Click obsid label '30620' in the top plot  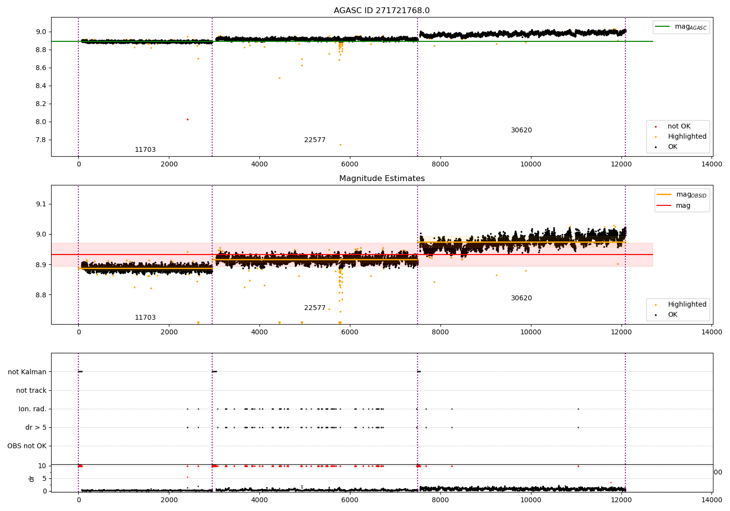click(x=521, y=130)
